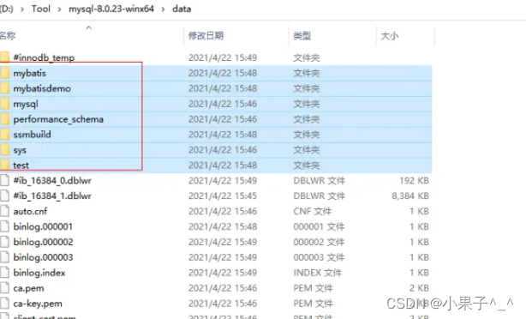Click the ca-key.pem file icon
The image size is (526, 319).
4,304
